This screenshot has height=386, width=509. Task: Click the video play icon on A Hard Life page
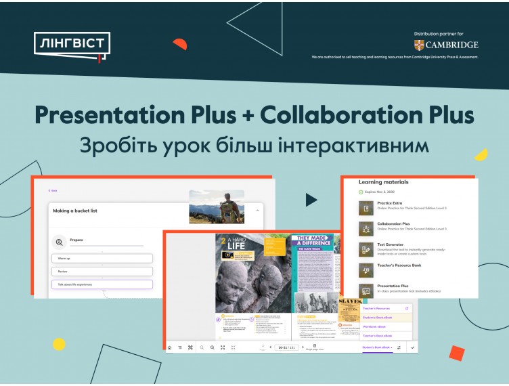coord(227,255)
